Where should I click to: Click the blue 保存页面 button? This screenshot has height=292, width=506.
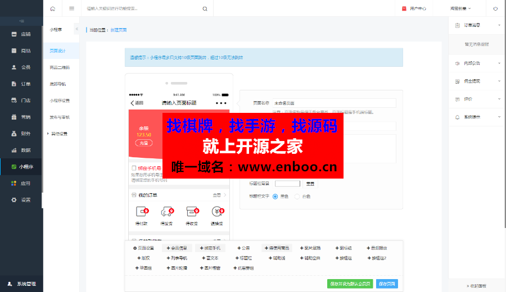click(x=387, y=284)
